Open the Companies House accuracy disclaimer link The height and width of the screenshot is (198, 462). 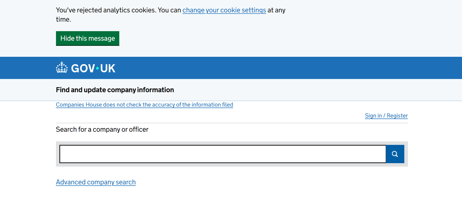click(144, 105)
